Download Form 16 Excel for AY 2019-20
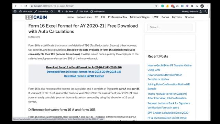 [x=84, y=72]
